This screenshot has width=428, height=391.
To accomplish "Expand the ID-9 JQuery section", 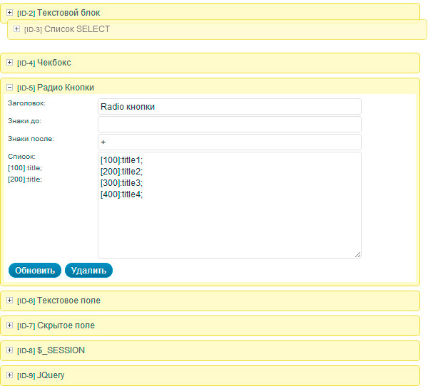I will (x=9, y=375).
